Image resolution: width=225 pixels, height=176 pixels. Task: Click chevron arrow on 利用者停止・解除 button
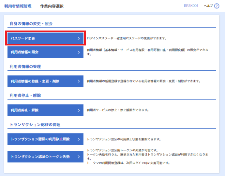pyautogui.click(x=79, y=110)
